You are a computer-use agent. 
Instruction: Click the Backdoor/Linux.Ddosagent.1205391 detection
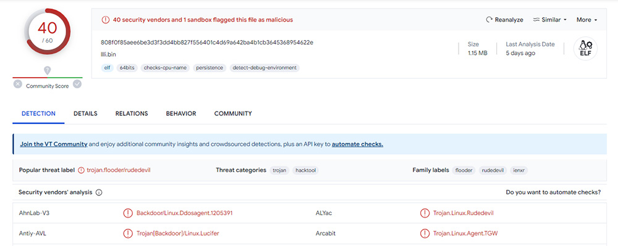click(x=184, y=213)
